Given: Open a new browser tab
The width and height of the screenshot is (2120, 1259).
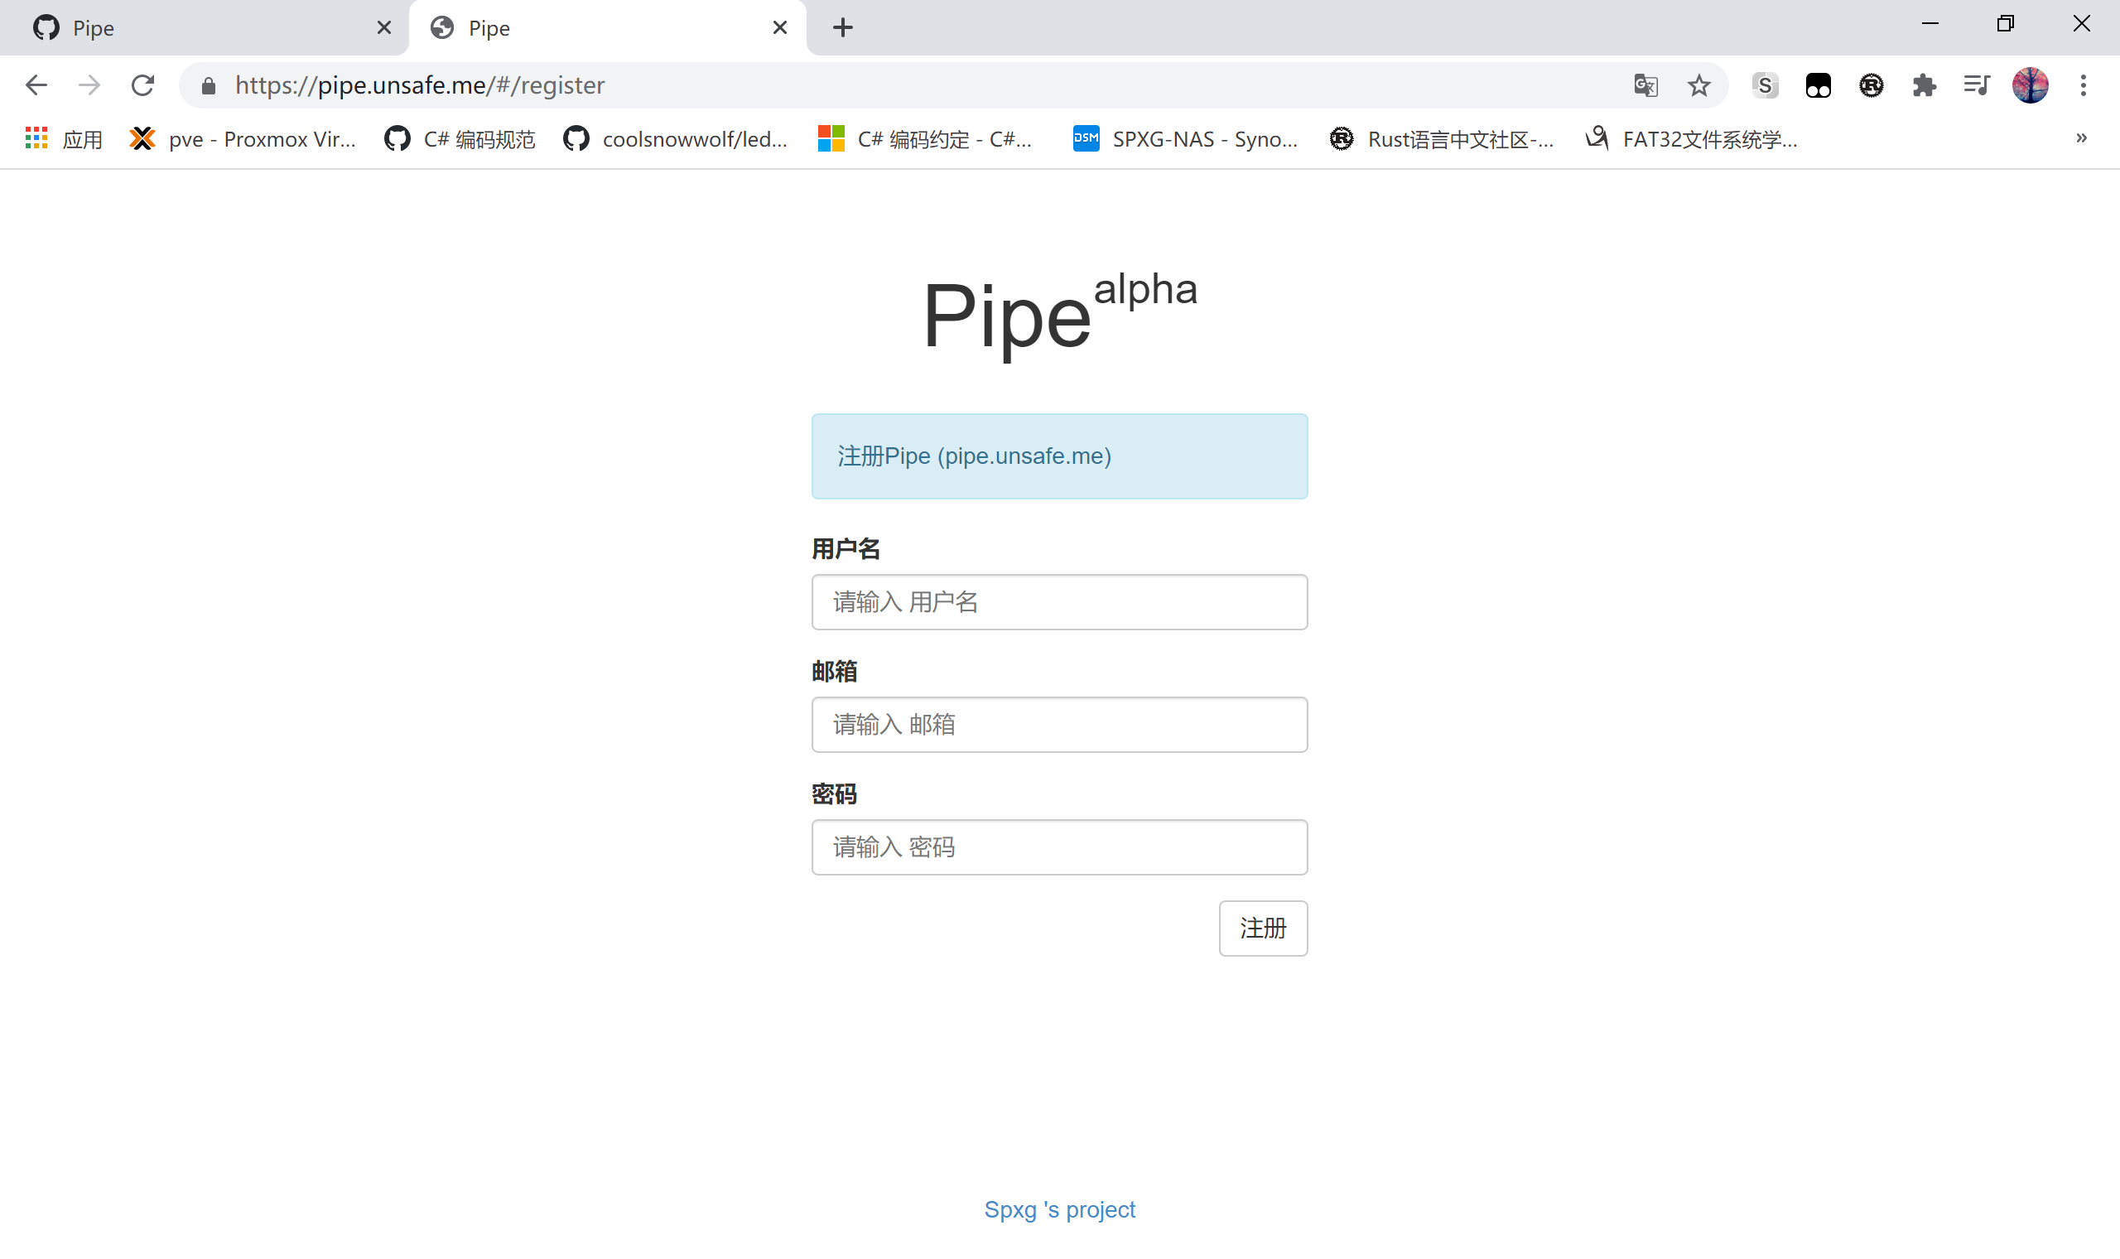Looking at the screenshot, I should [842, 28].
